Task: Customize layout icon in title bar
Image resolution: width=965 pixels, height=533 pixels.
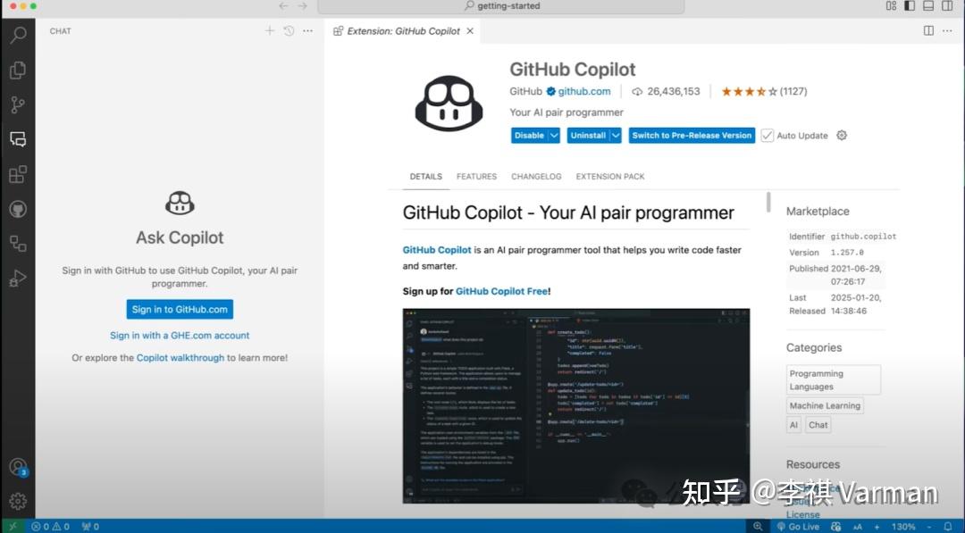Action: click(891, 6)
